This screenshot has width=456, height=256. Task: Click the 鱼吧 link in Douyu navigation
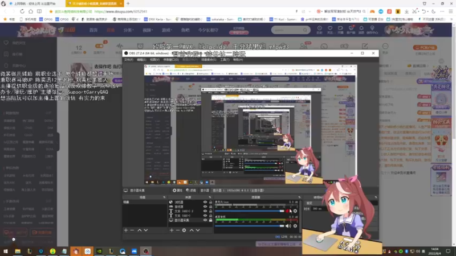(185, 30)
